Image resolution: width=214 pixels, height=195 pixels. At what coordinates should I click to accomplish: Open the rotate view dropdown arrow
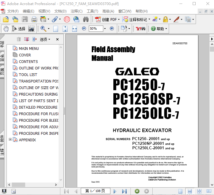coord(129,29)
